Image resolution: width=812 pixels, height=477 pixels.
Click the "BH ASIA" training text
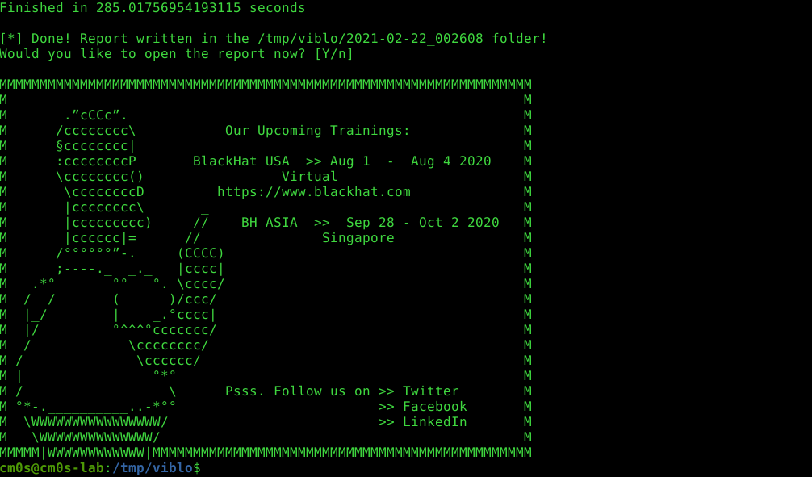(x=270, y=223)
